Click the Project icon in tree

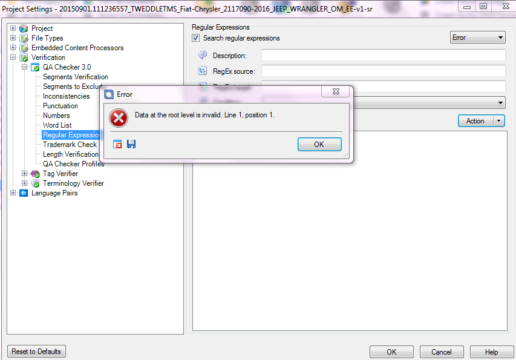(x=24, y=28)
